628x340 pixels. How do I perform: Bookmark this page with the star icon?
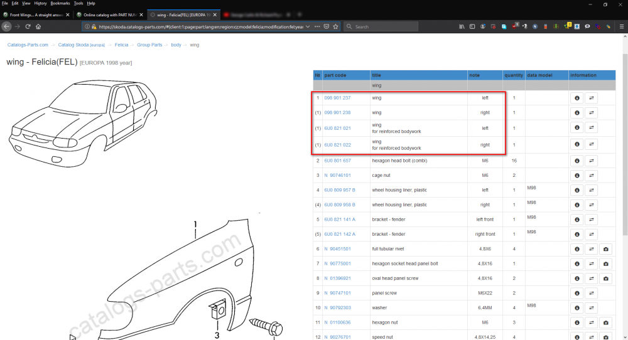point(335,26)
